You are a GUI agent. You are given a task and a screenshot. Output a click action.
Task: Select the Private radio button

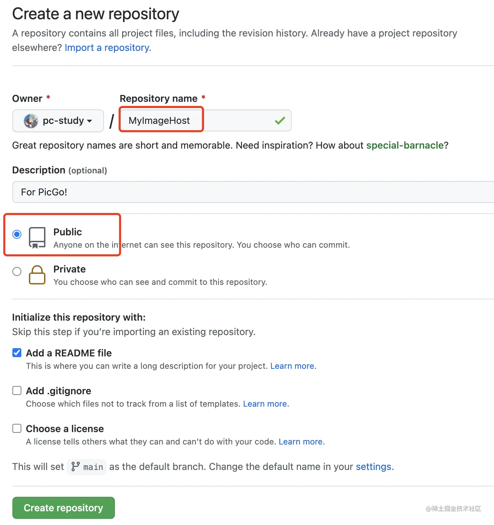tap(17, 271)
